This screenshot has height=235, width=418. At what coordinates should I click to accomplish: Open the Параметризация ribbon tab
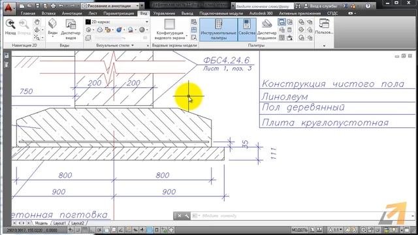coord(119,13)
